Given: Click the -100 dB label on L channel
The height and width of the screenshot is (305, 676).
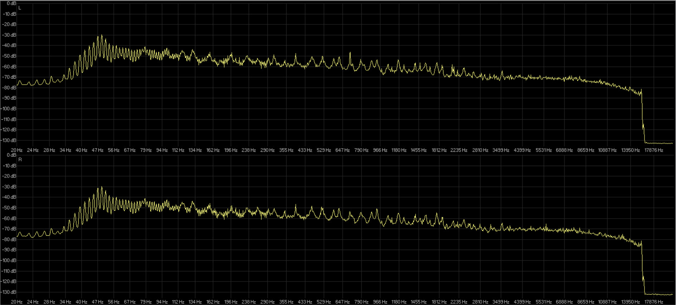Looking at the screenshot, I should pyautogui.click(x=9, y=109).
